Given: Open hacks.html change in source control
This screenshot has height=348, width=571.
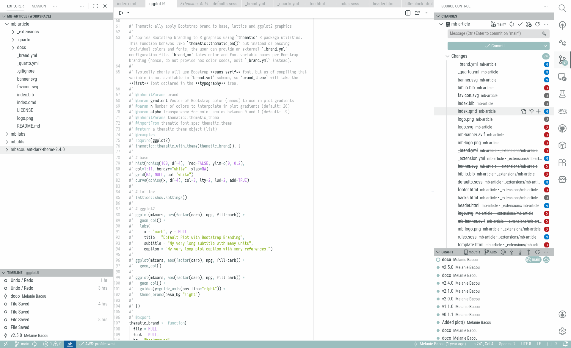Looking at the screenshot, I should [x=498, y=198].
